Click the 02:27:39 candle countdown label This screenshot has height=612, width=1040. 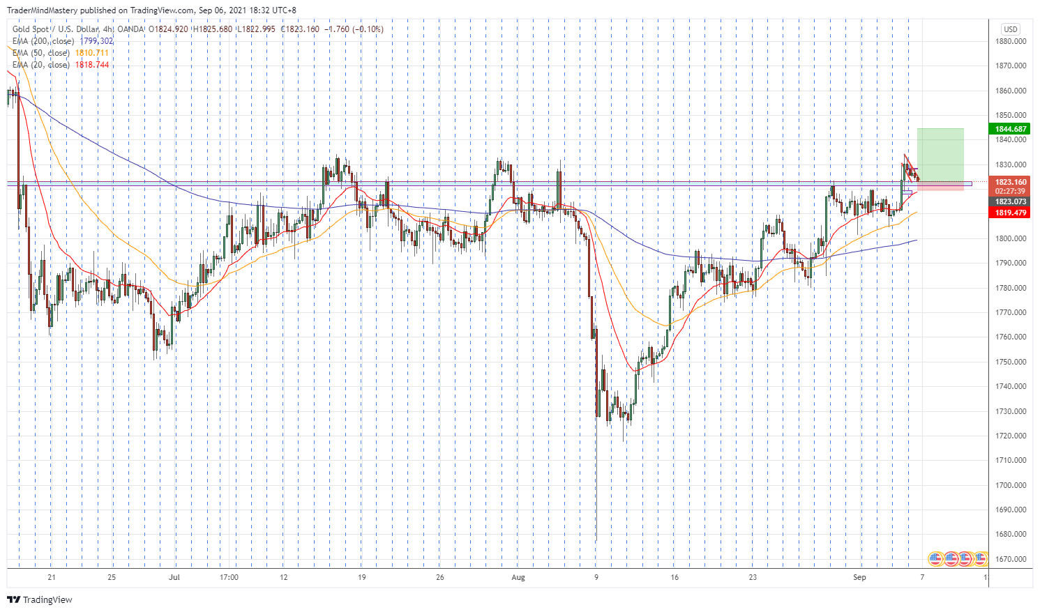coord(1009,191)
